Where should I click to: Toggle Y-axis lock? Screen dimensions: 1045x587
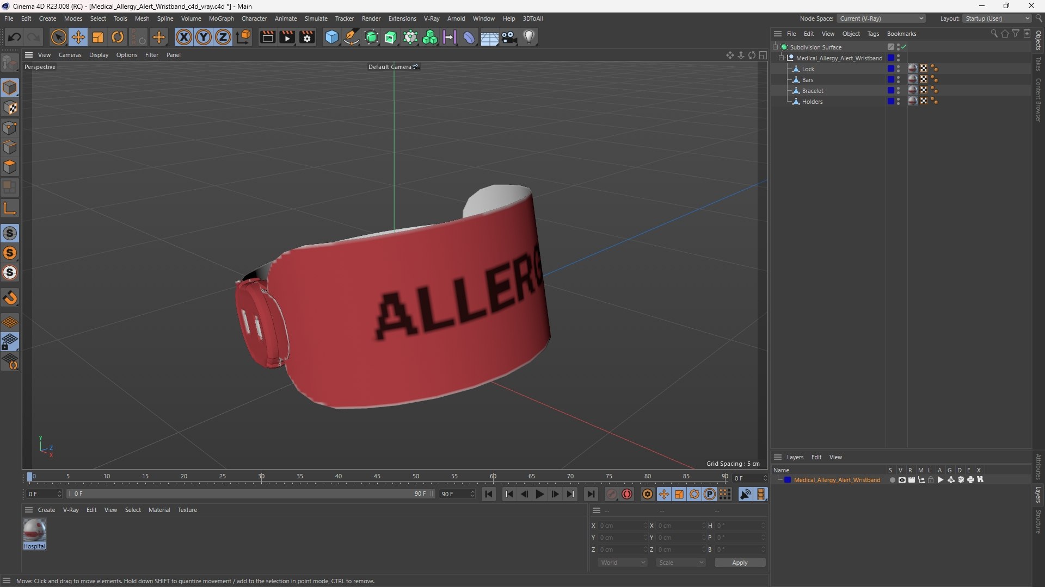click(204, 37)
